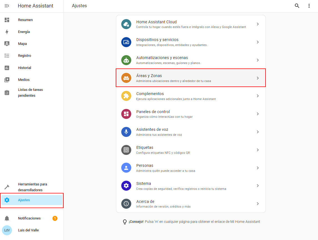Screen dimensions: 318x240
Task: Click the Complementos puzzle icon
Action: coord(126,96)
